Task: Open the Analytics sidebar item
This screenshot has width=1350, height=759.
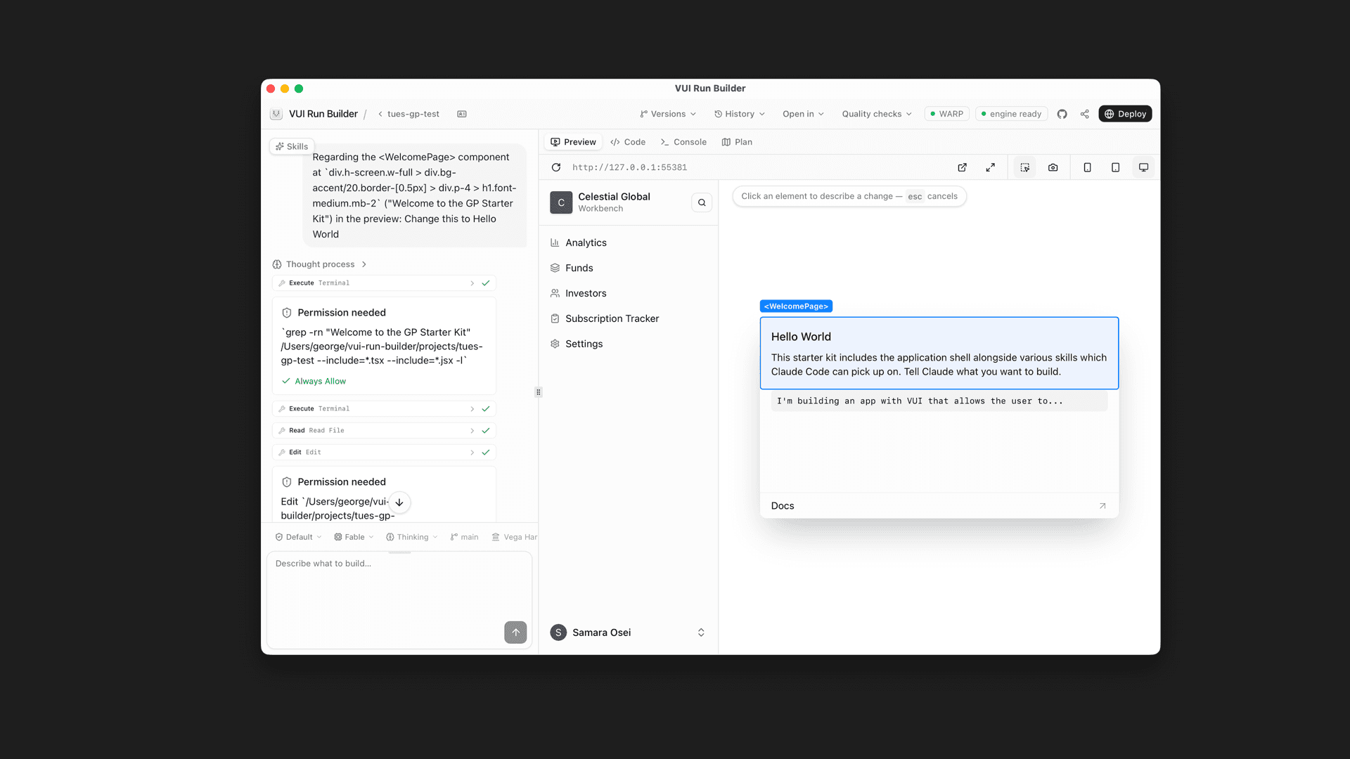Action: click(629, 242)
